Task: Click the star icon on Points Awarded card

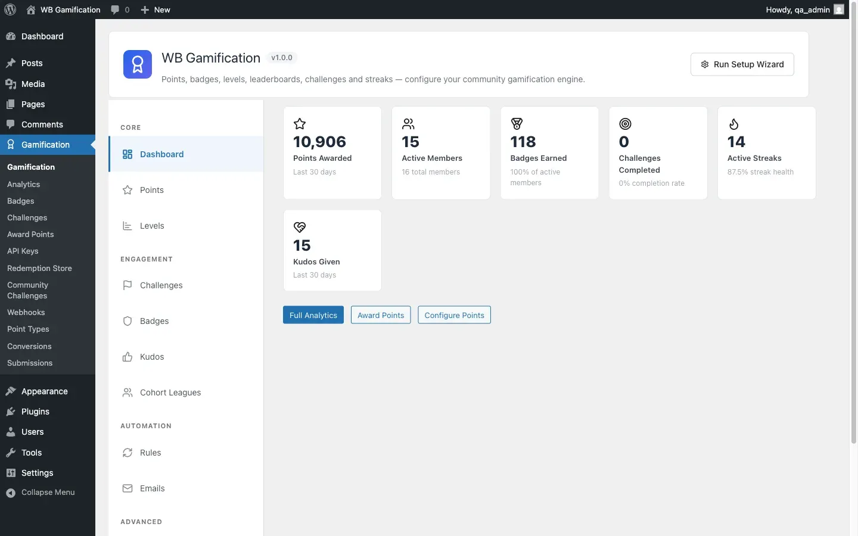Action: click(300, 124)
